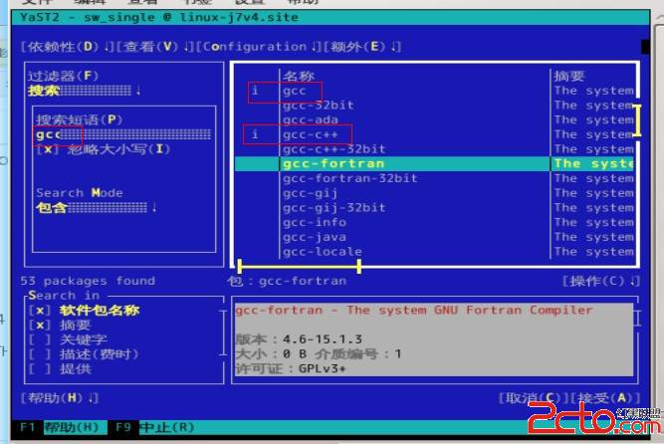Viewport: 664px width, 444px height.
Task: Click the 摘要 column header
Action: pos(569,76)
